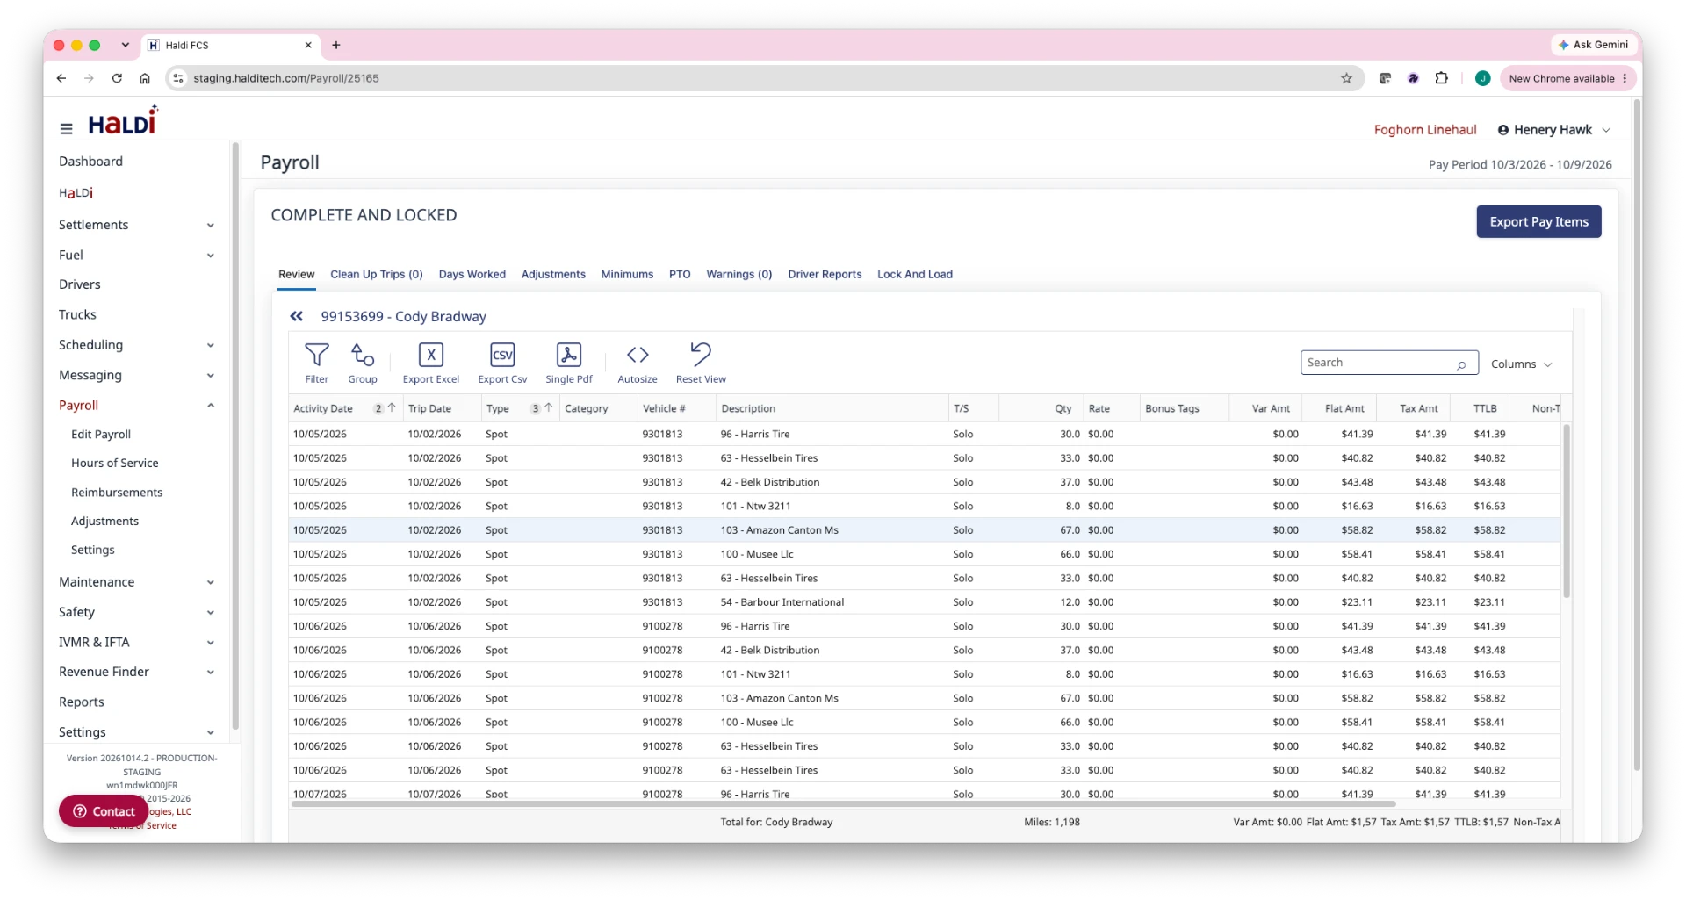Image resolution: width=1686 pixels, height=900 pixels.
Task: Expand the Settlements menu
Action: pyautogui.click(x=136, y=225)
